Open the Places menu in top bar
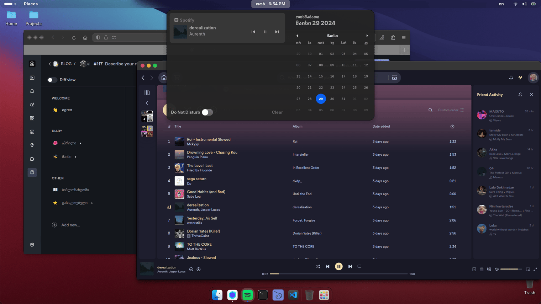 31,4
